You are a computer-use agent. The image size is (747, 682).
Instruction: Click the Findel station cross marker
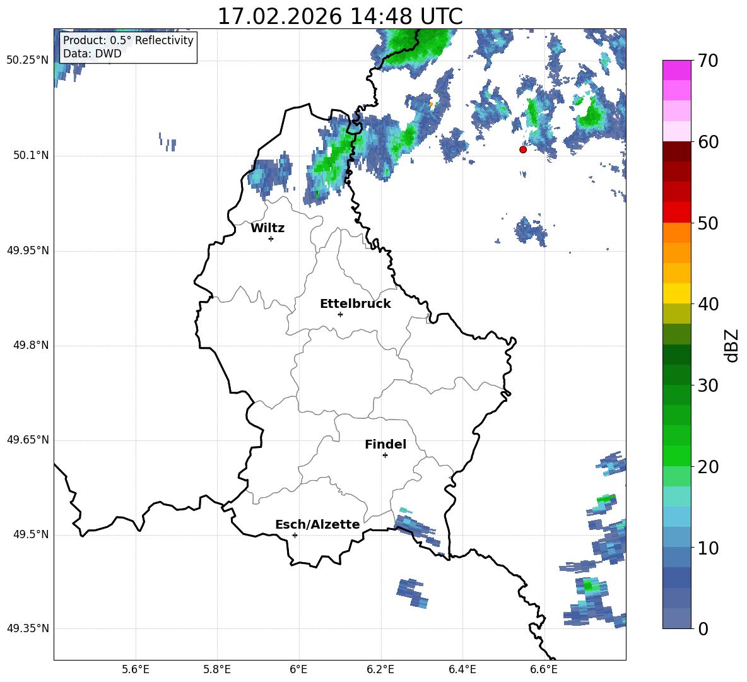(x=385, y=455)
